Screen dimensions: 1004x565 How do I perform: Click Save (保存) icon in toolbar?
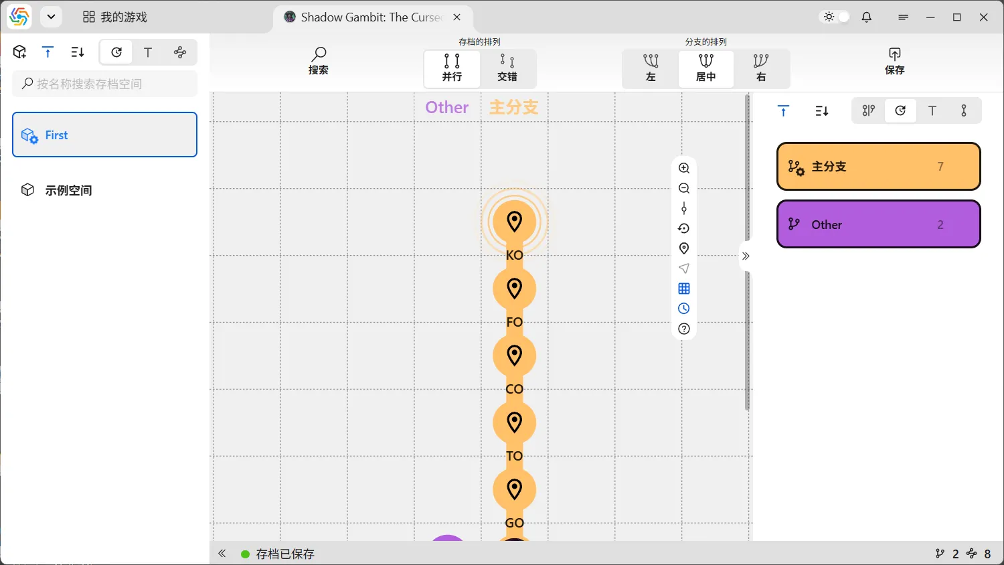pos(894,61)
